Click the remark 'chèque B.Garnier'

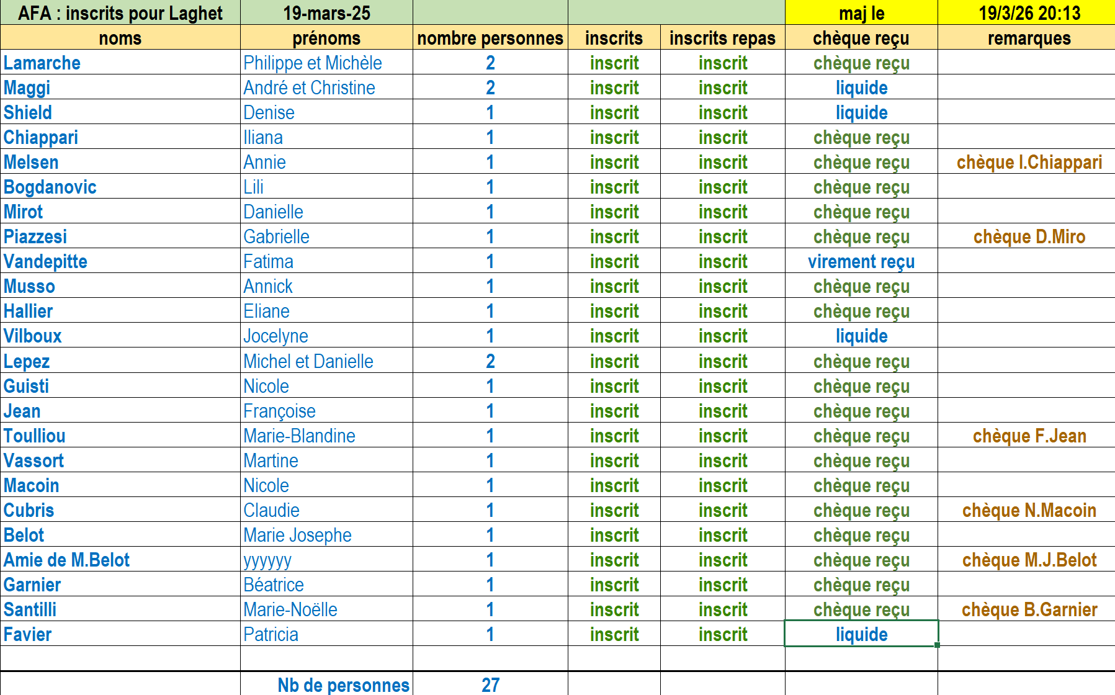1029,609
